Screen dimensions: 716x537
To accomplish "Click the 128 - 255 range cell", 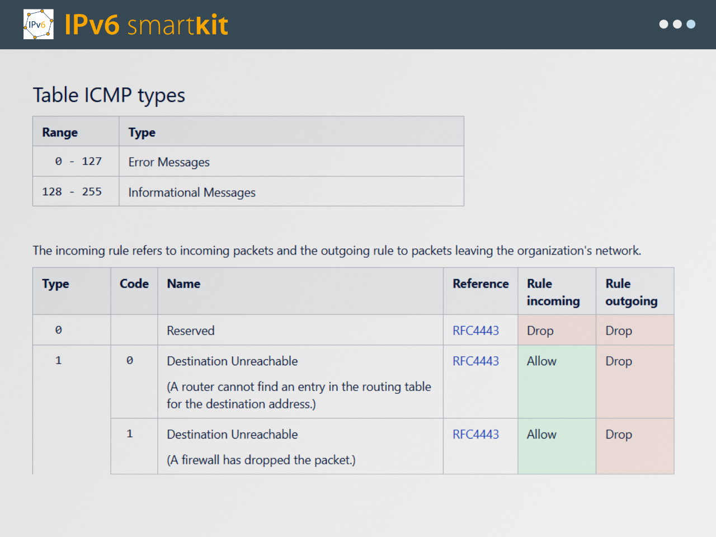I will [72, 192].
